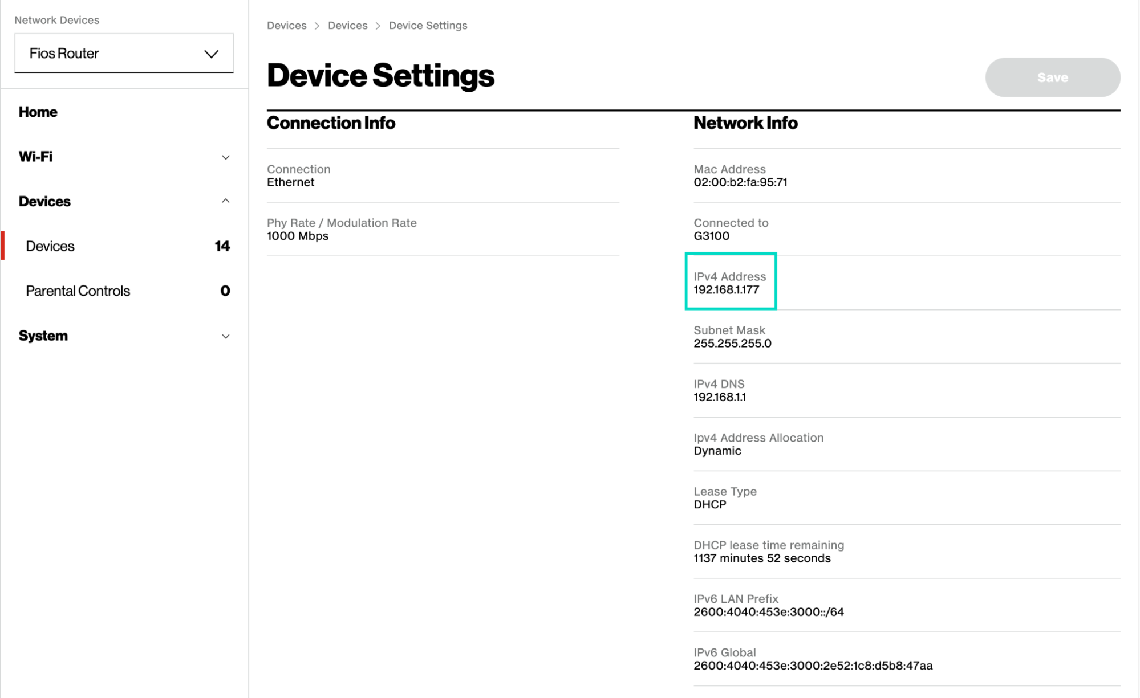Click the IPv6 Global address value
This screenshot has height=698, width=1140.
pos(813,666)
